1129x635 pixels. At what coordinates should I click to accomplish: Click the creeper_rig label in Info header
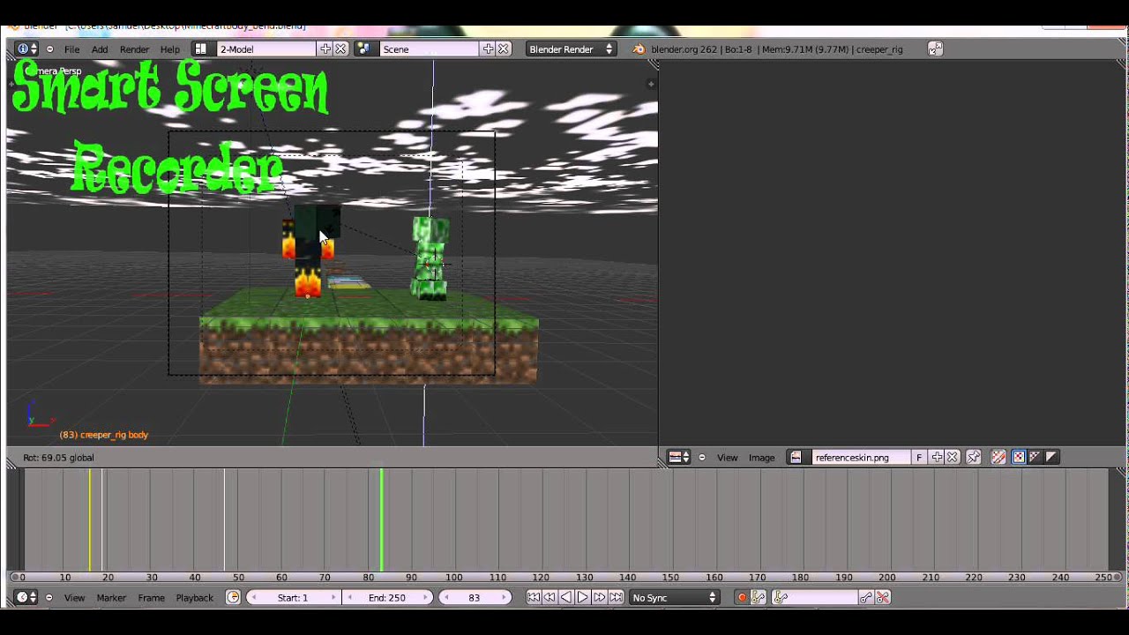coord(879,49)
